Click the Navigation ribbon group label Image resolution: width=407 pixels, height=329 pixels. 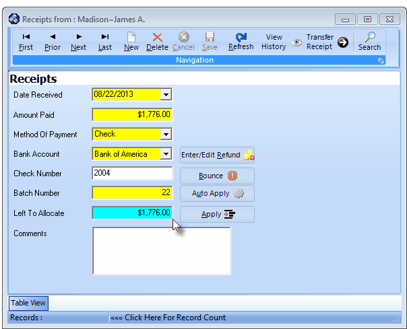(x=195, y=60)
